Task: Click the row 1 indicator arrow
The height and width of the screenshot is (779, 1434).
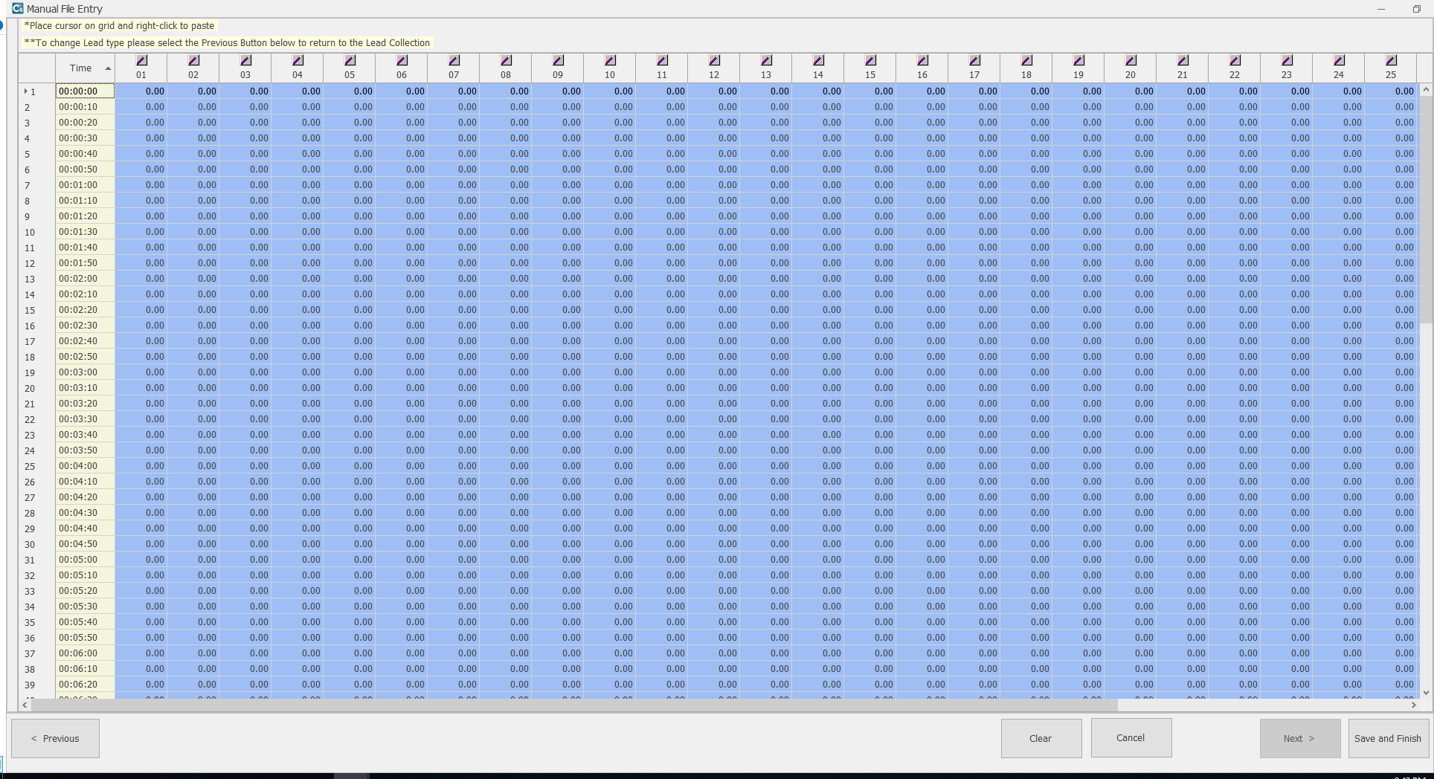Action: (x=25, y=91)
